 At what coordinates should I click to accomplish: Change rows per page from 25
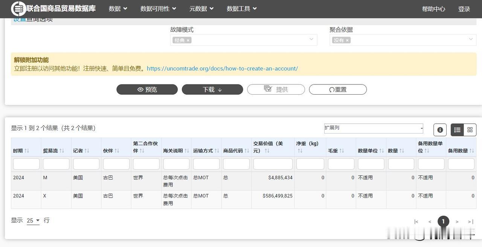click(x=33, y=221)
